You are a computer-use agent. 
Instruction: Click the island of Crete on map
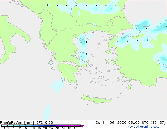(96, 99)
